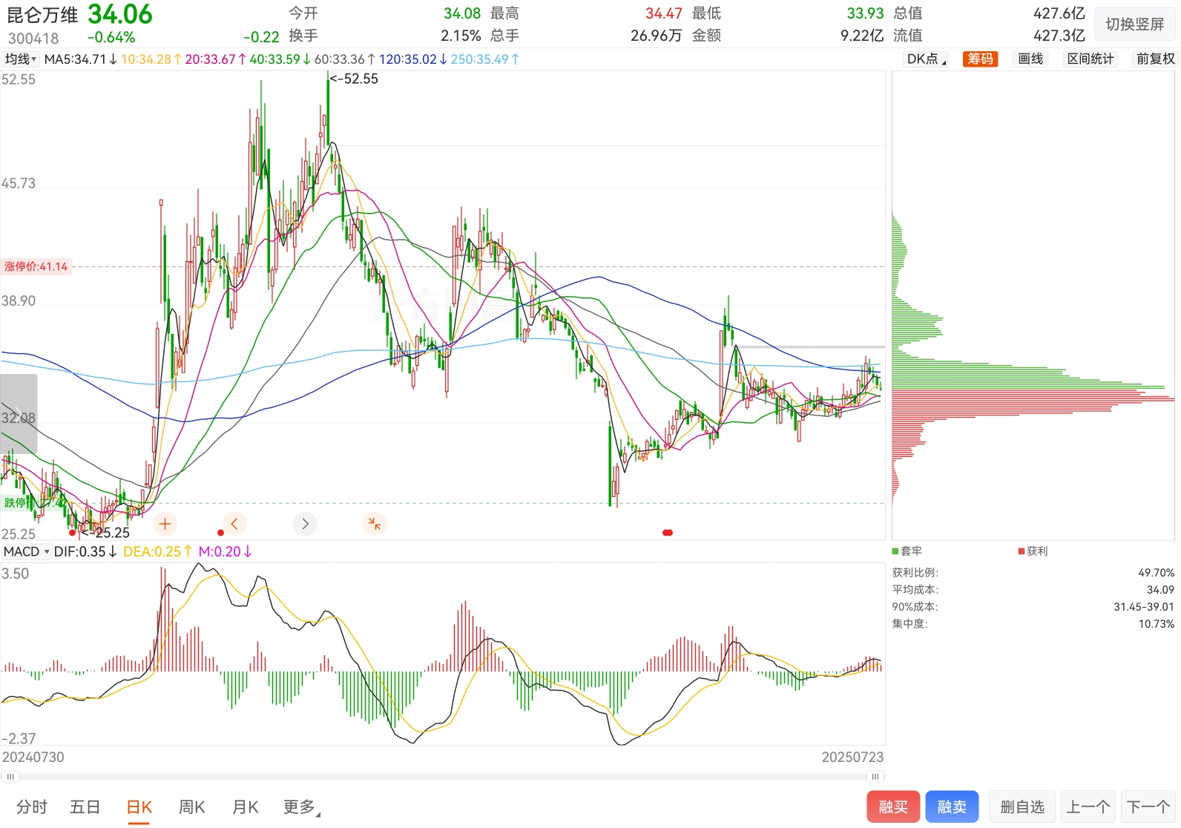Image resolution: width=1181 pixels, height=828 pixels.
Task: Click 换手 2.15% turnover value
Action: tap(461, 36)
